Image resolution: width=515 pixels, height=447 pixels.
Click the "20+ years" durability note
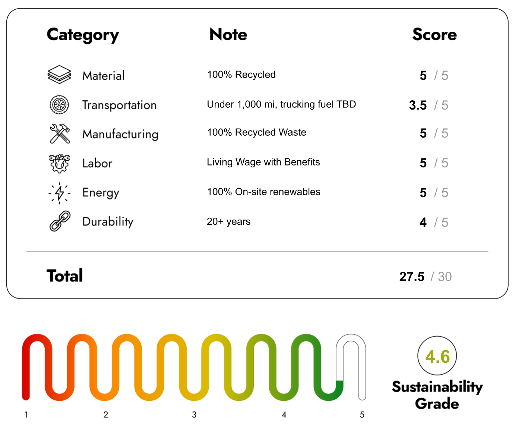228,222
